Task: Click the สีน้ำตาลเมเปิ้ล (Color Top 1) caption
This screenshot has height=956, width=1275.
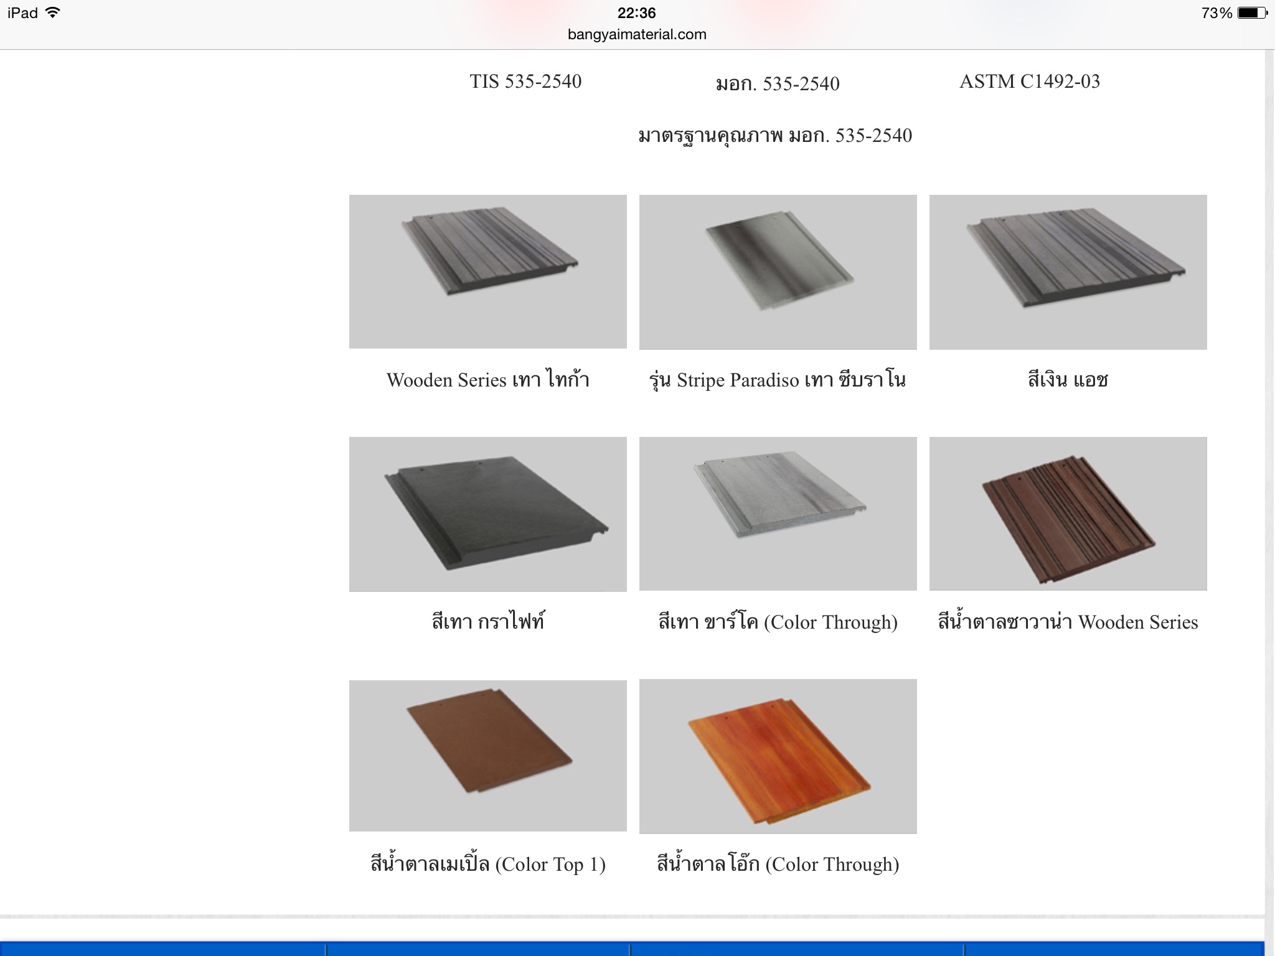Action: 487,863
